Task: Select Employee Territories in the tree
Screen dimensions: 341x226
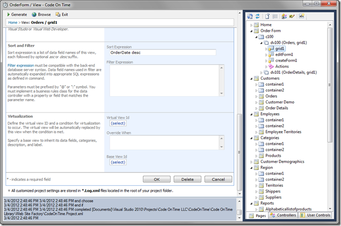Action: tap(283, 132)
